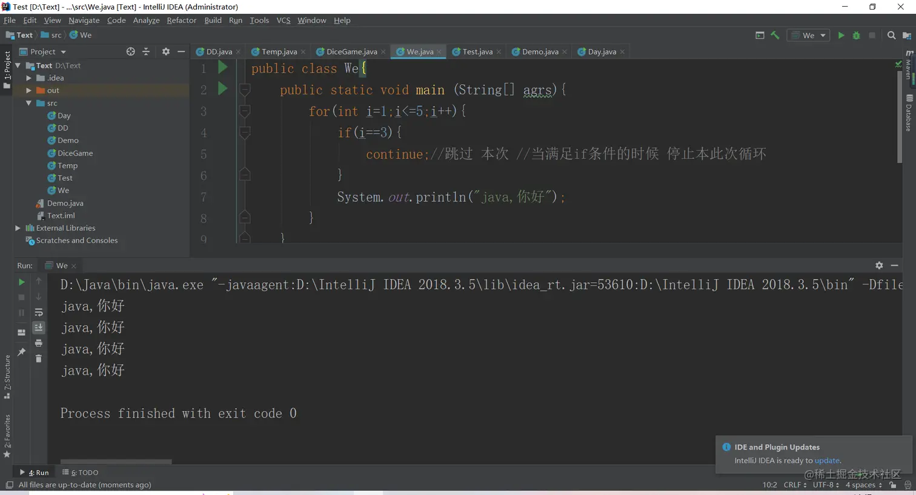
Task: Open Search Everywhere magnifier icon
Action: [x=891, y=36]
